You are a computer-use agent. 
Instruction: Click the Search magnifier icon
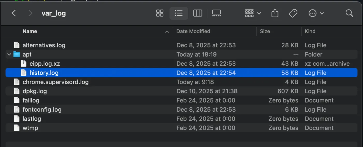point(349,13)
